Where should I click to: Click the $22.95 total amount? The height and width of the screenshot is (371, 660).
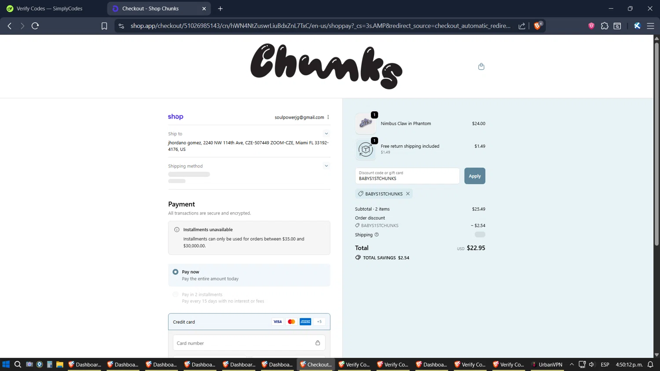click(x=476, y=248)
